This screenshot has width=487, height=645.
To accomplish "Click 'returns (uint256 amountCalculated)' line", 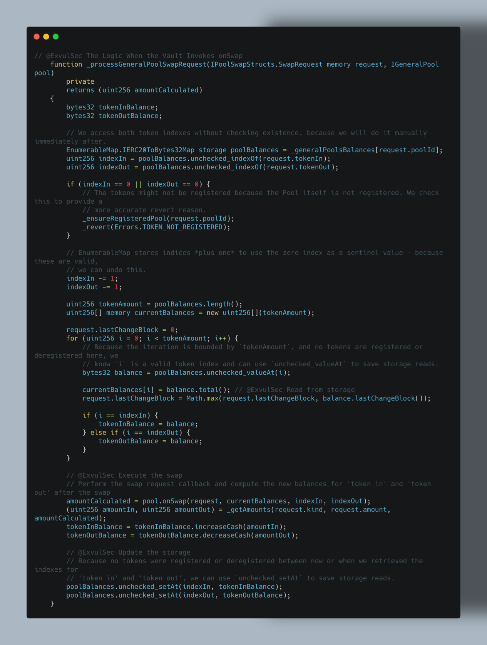I will (x=134, y=90).
